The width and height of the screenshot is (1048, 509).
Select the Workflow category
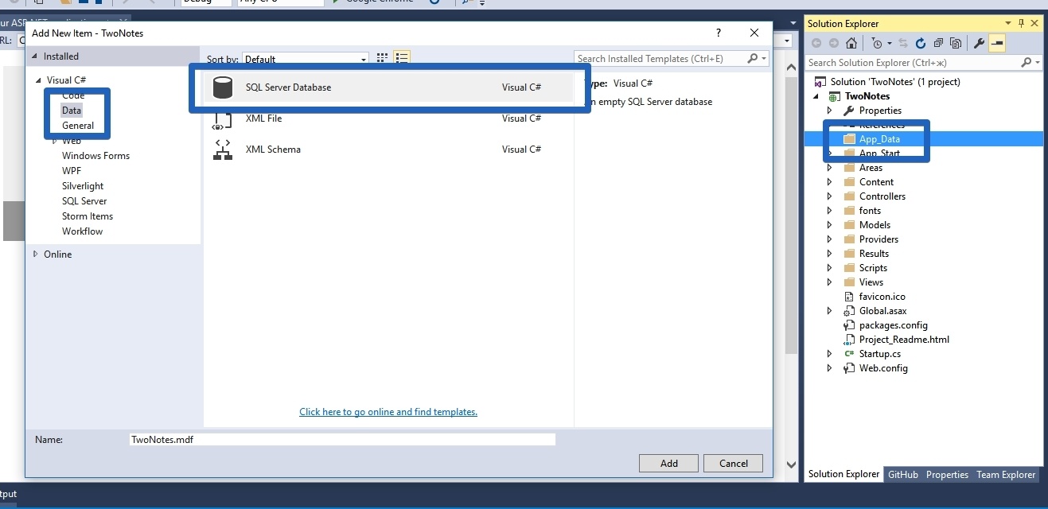82,231
